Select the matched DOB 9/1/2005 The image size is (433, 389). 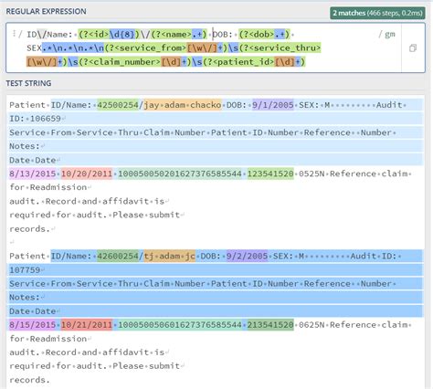pyautogui.click(x=273, y=105)
